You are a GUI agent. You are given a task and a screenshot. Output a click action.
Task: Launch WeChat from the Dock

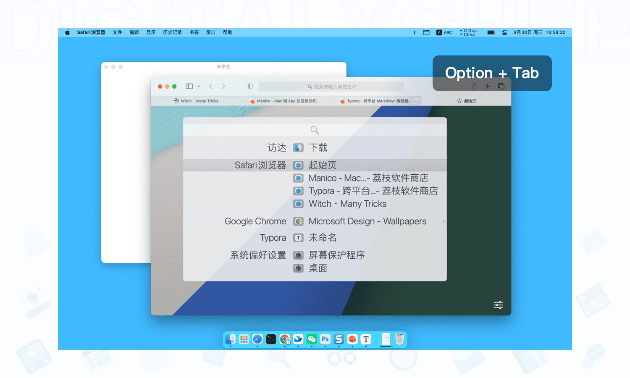312,339
